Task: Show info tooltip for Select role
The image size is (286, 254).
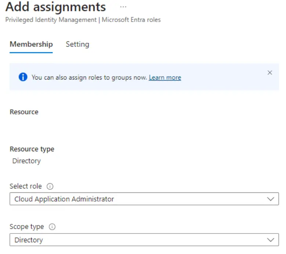Action: [x=50, y=186]
